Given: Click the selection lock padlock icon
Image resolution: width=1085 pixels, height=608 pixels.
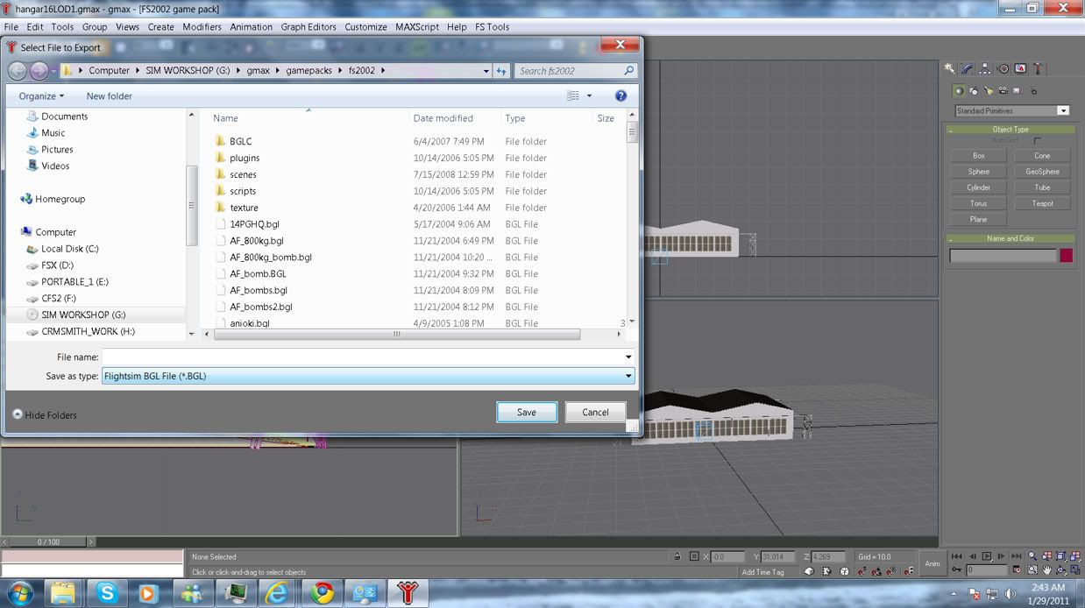Looking at the screenshot, I should click(677, 556).
